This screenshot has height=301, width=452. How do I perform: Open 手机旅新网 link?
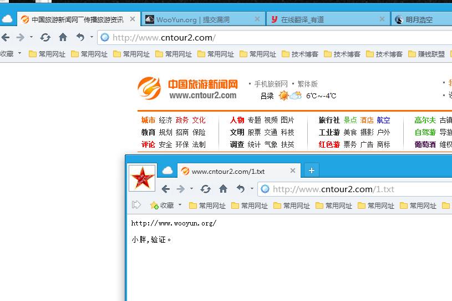pos(271,84)
